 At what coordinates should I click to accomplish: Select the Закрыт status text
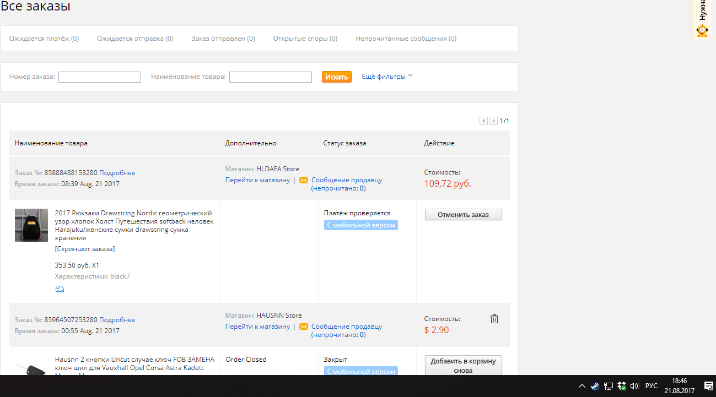336,360
